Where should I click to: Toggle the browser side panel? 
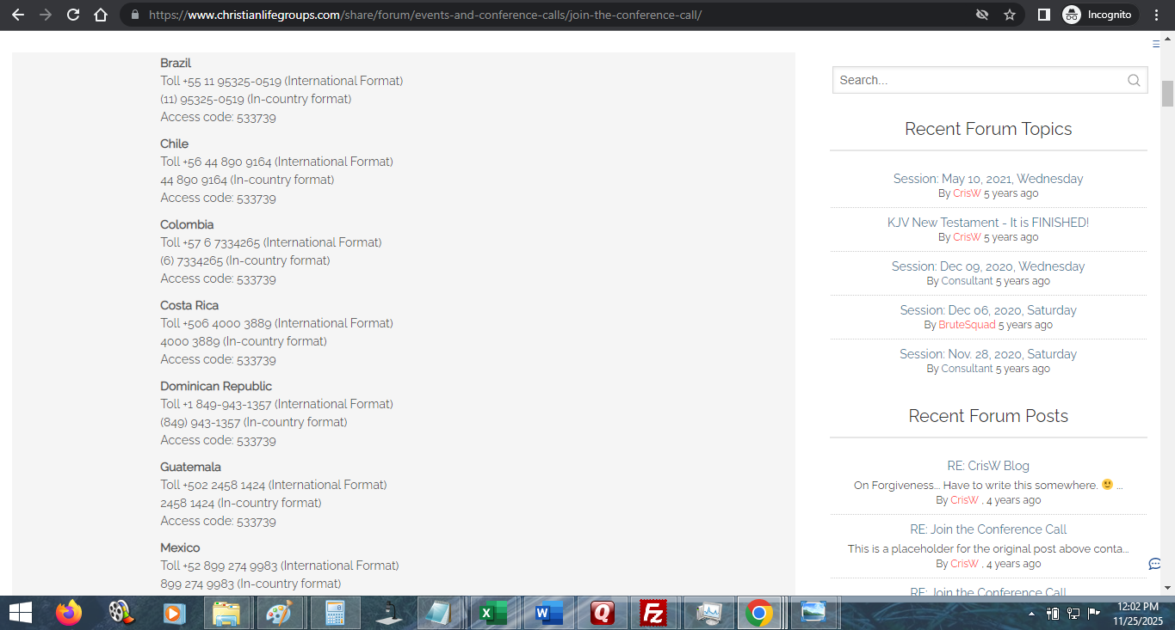pos(1043,15)
